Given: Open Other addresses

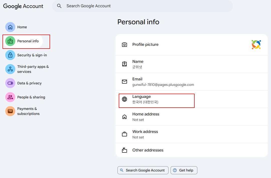Looking at the screenshot, I should click(191, 150).
